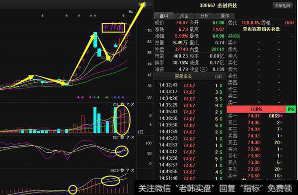Select the 14:38:56 trade row
298x195 pixels.
[191, 119]
